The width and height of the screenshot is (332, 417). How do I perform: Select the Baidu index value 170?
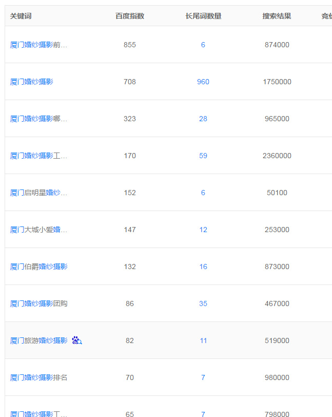[x=130, y=156]
